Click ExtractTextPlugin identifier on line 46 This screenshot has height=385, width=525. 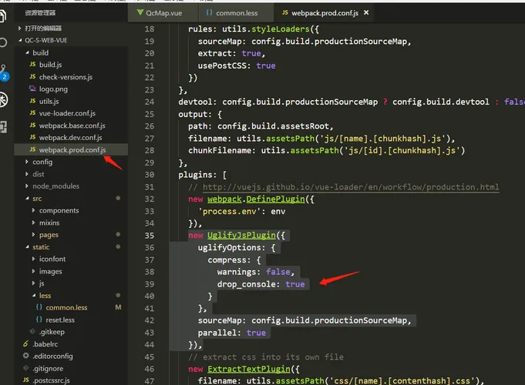tap(248, 369)
